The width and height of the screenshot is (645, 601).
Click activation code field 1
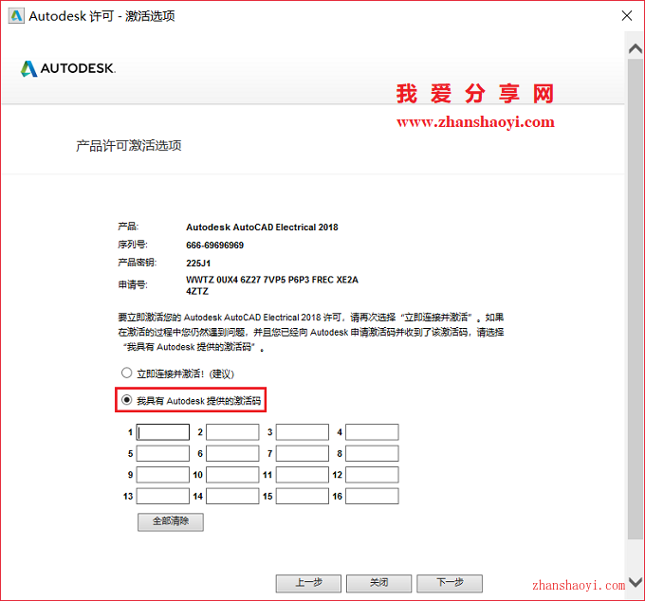163,432
